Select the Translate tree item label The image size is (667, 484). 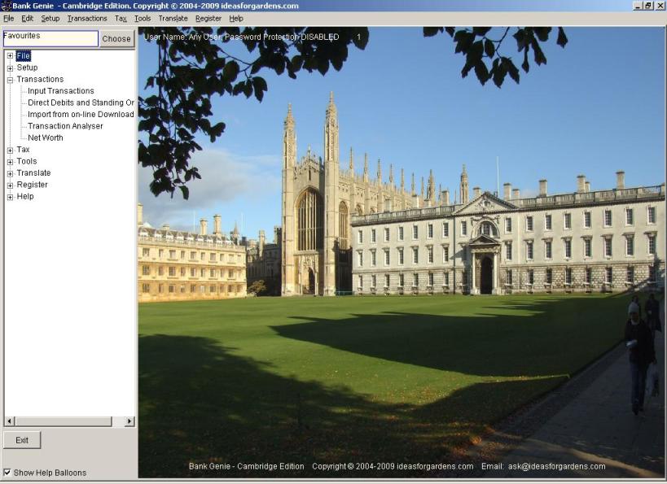33,173
